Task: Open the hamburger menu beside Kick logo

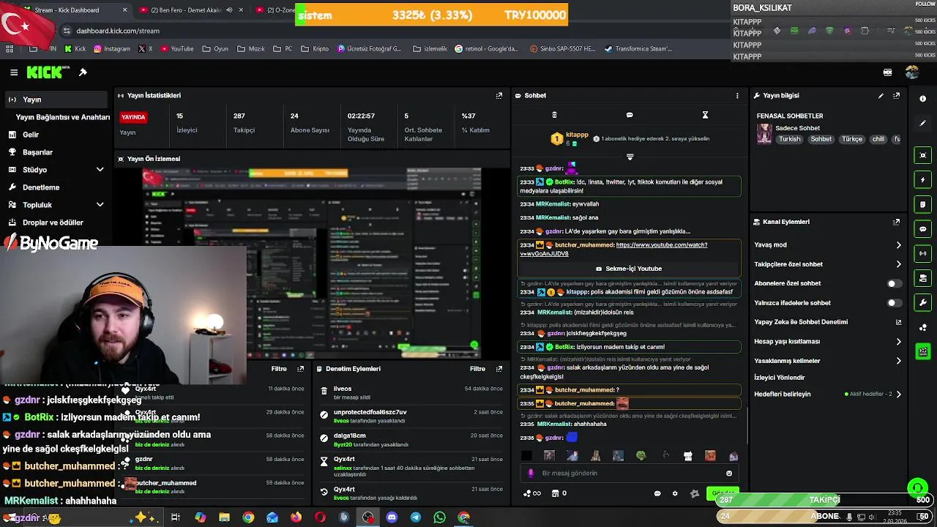Action: click(x=14, y=72)
